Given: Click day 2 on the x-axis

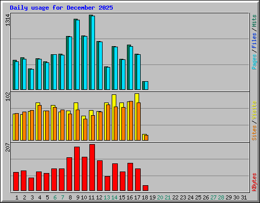Looking at the screenshot, I should (x=24, y=197).
